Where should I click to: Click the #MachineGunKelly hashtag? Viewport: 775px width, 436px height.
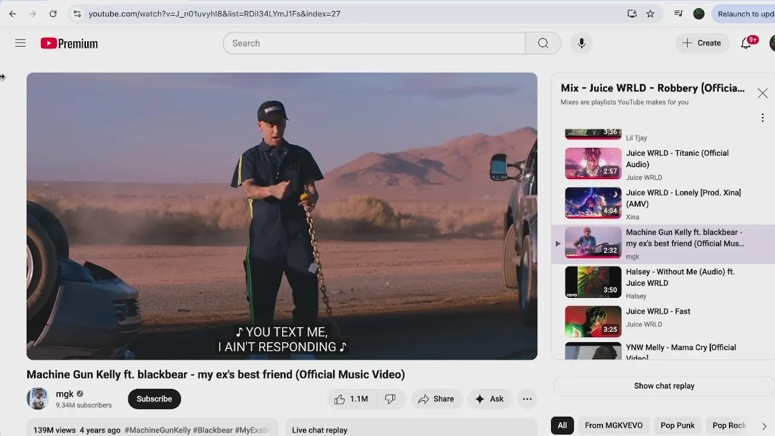tap(157, 430)
